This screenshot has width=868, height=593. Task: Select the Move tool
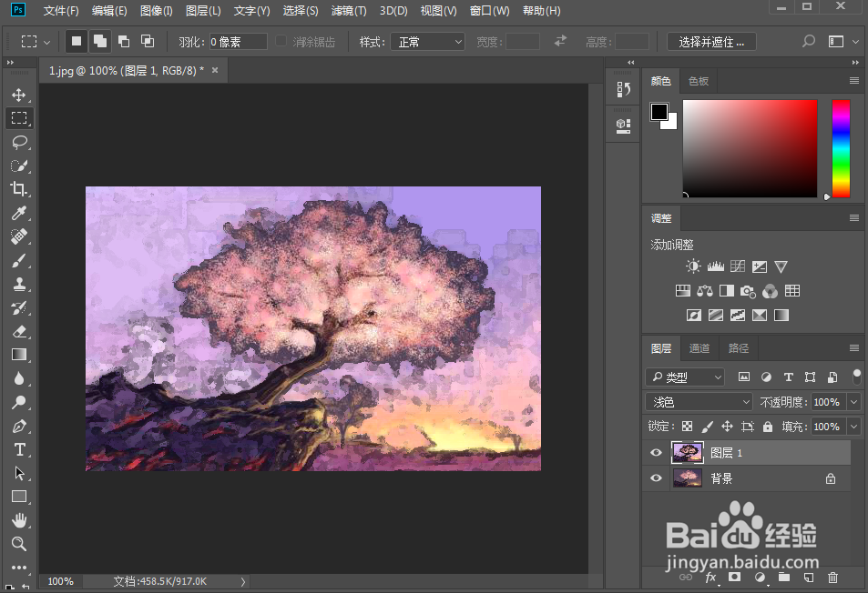(19, 95)
